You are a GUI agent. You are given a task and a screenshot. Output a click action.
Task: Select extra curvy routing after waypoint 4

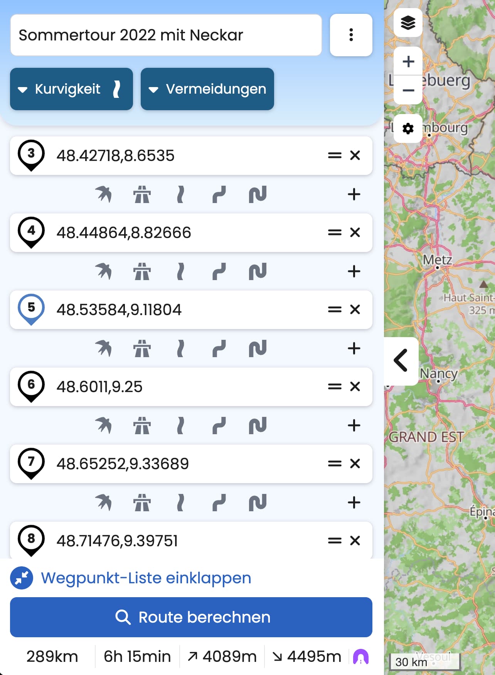tap(258, 271)
